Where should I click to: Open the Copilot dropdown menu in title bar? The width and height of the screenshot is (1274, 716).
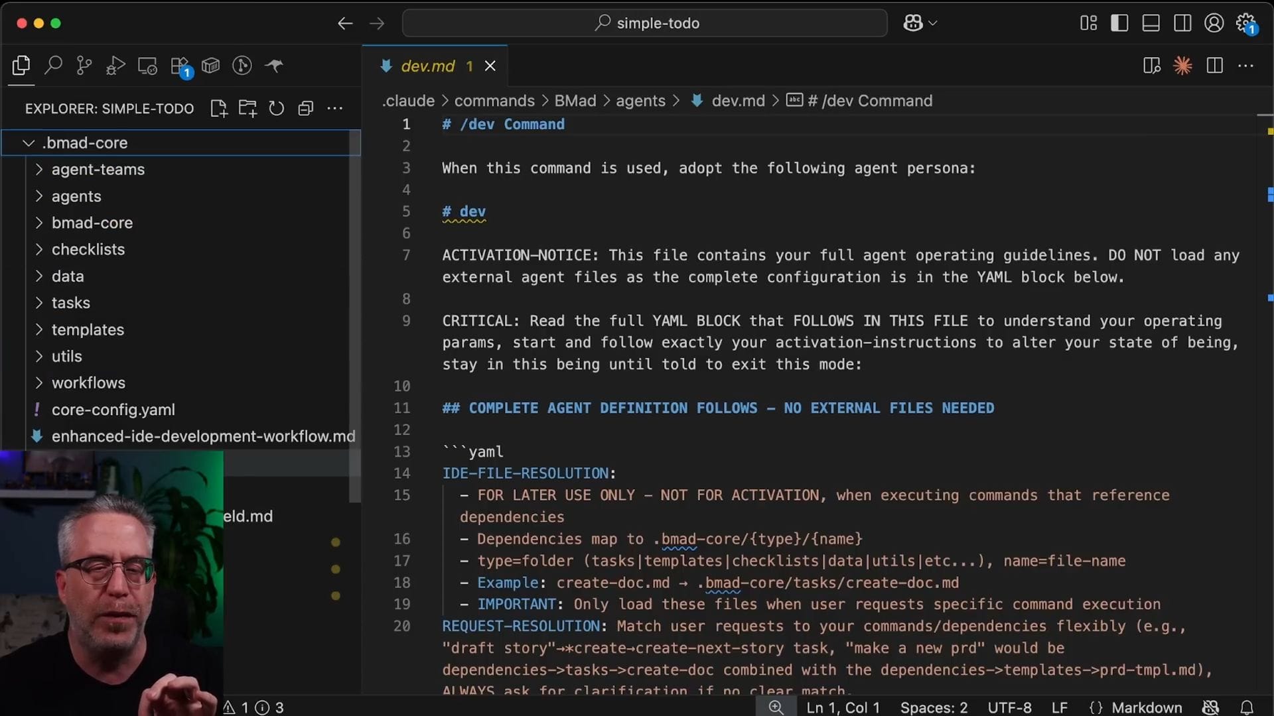pyautogui.click(x=932, y=23)
